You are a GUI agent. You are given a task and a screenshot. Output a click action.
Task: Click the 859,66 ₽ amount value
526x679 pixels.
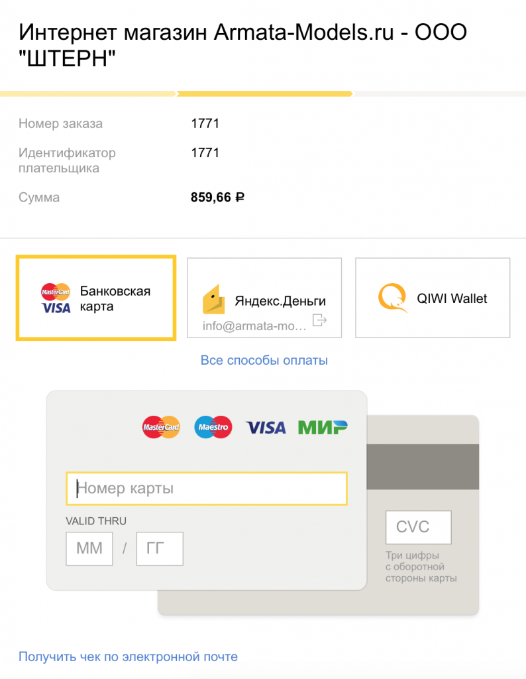click(x=217, y=197)
